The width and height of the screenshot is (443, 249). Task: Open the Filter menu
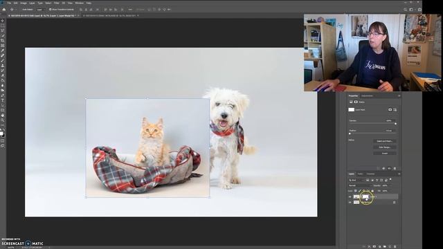coord(57,3)
